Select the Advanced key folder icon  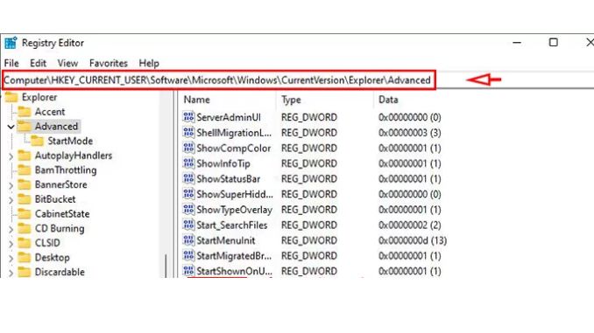pos(25,126)
